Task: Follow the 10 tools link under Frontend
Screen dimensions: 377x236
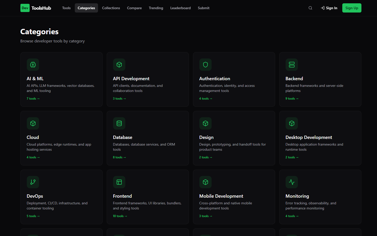Action: click(x=120, y=216)
